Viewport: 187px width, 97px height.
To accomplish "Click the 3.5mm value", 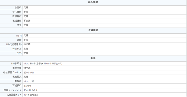I will [27, 86].
